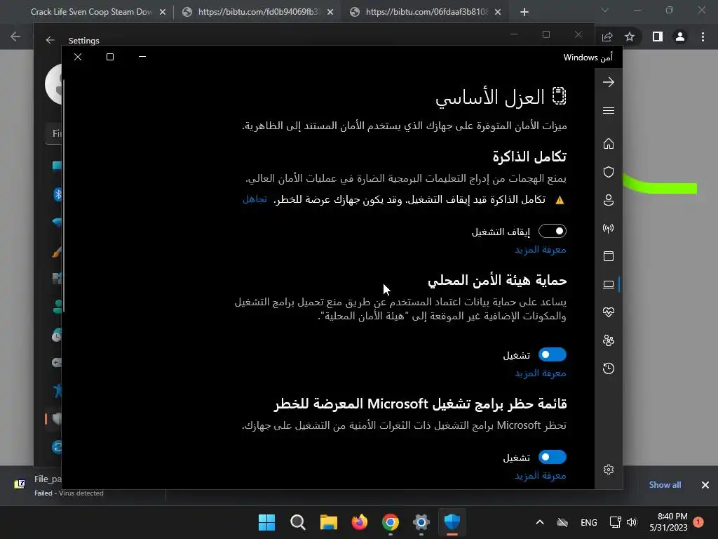Click the dismiss link beside memory integrity warning
Screen dimensions: 718x539
[x=255, y=199]
